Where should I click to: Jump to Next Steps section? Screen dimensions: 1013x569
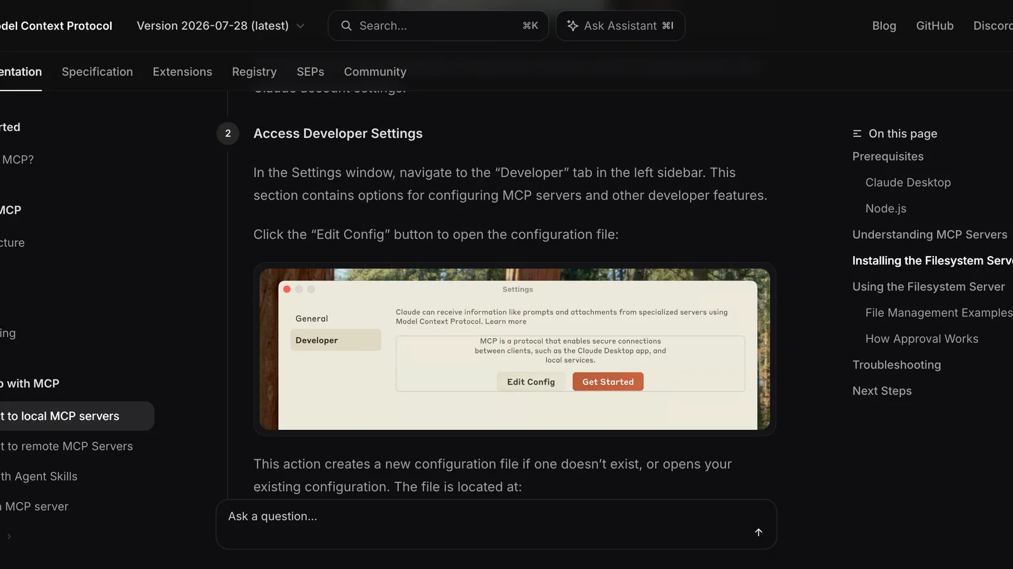[882, 391]
